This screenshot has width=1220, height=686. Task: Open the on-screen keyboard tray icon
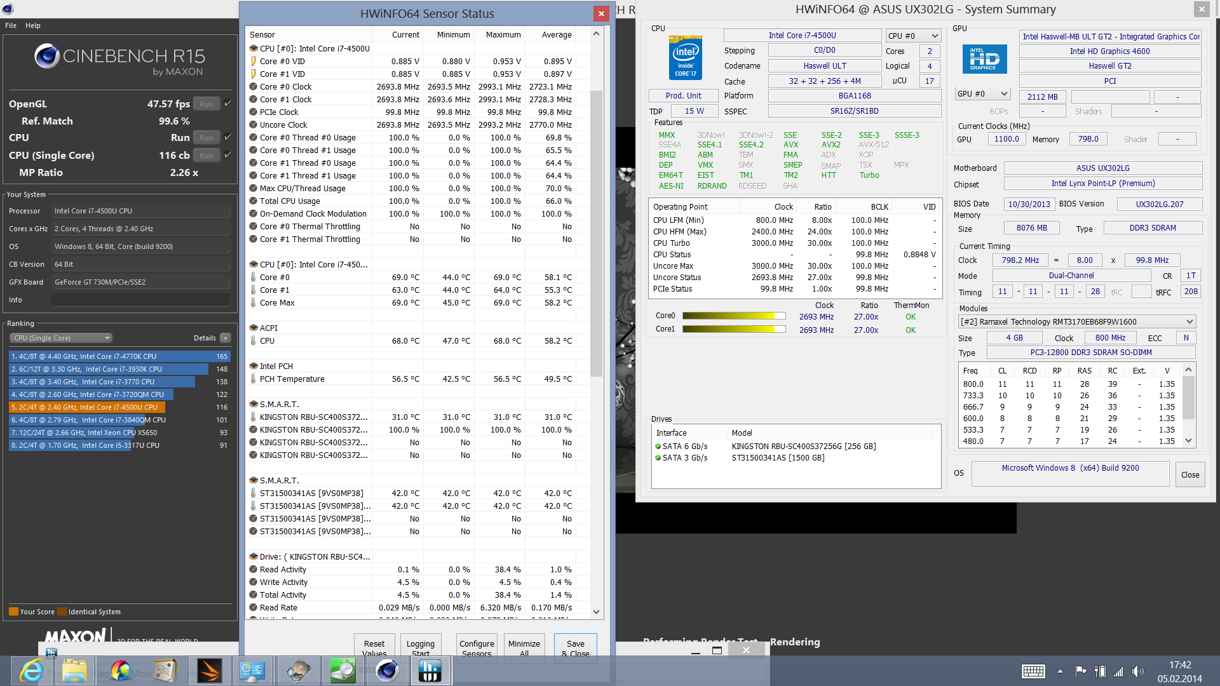1033,671
